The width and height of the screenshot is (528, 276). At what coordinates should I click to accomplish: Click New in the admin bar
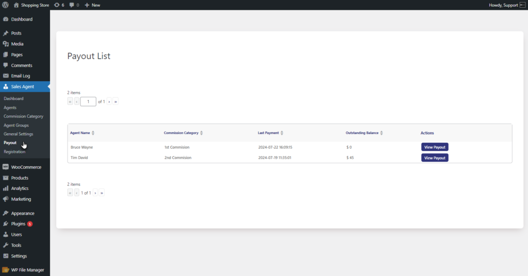(96, 5)
